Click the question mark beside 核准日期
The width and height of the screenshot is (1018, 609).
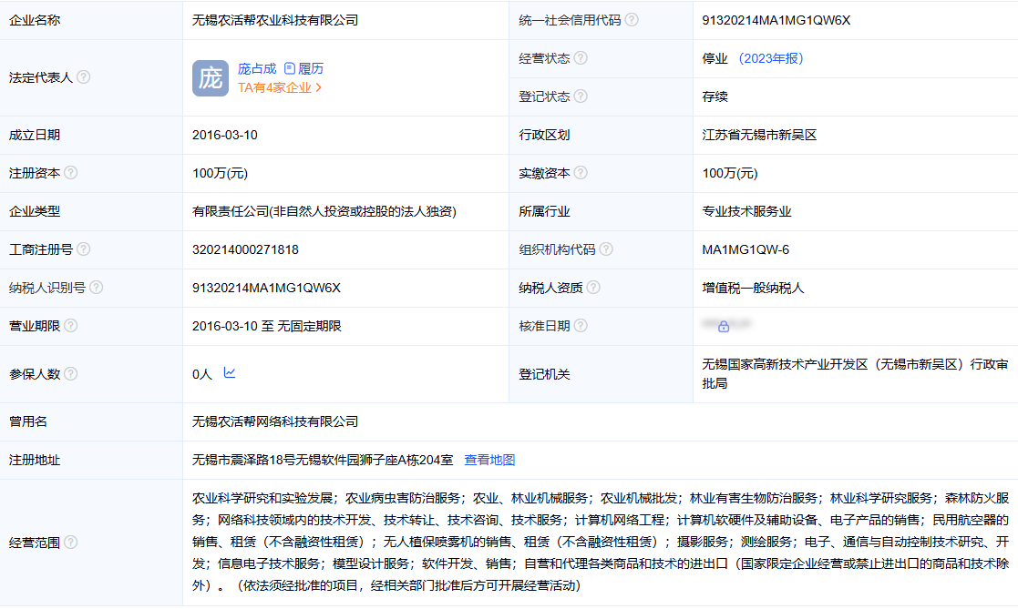tap(581, 326)
